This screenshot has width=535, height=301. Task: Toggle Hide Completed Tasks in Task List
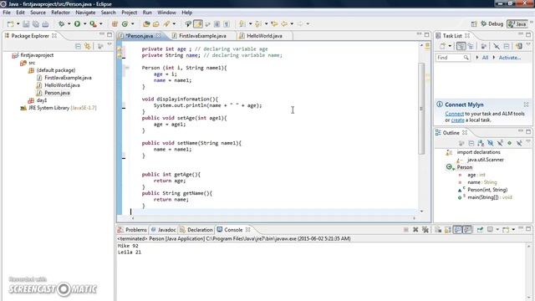pyautogui.click(x=497, y=46)
